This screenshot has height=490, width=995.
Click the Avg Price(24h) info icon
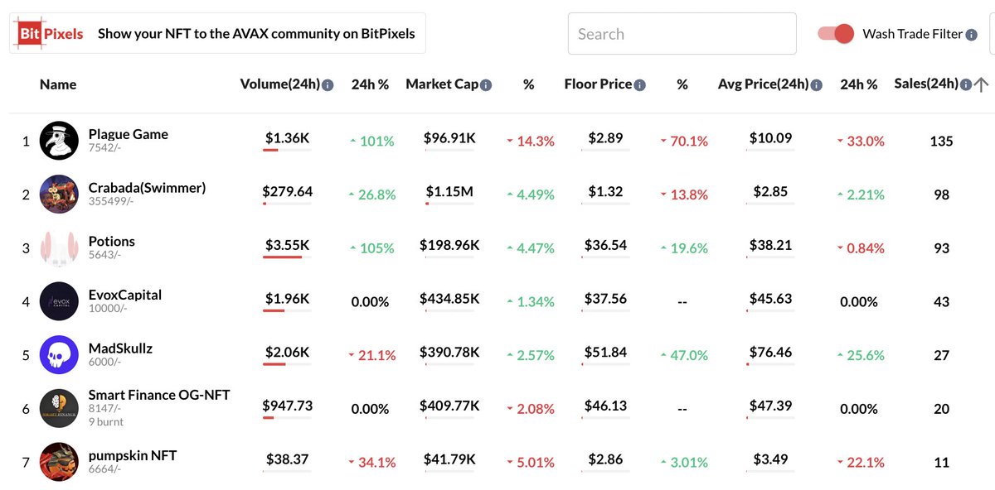click(x=817, y=85)
